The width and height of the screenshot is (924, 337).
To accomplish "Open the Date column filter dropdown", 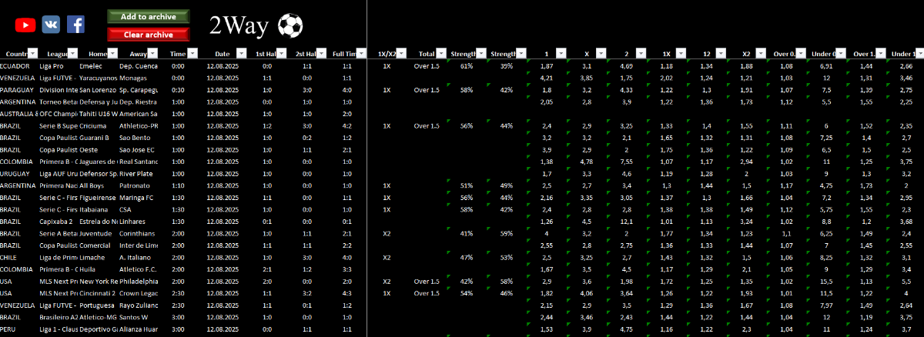I will point(241,54).
